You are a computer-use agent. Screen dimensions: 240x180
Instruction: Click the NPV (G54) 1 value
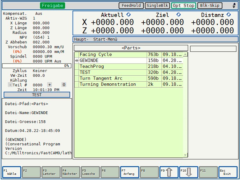point(41,38)
